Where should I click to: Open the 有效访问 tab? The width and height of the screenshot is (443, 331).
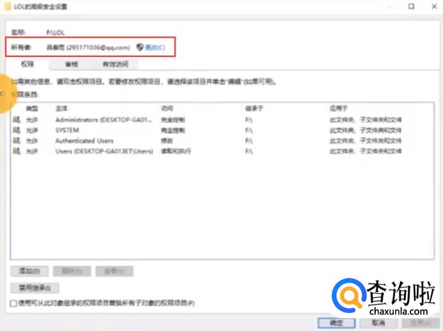(x=115, y=65)
